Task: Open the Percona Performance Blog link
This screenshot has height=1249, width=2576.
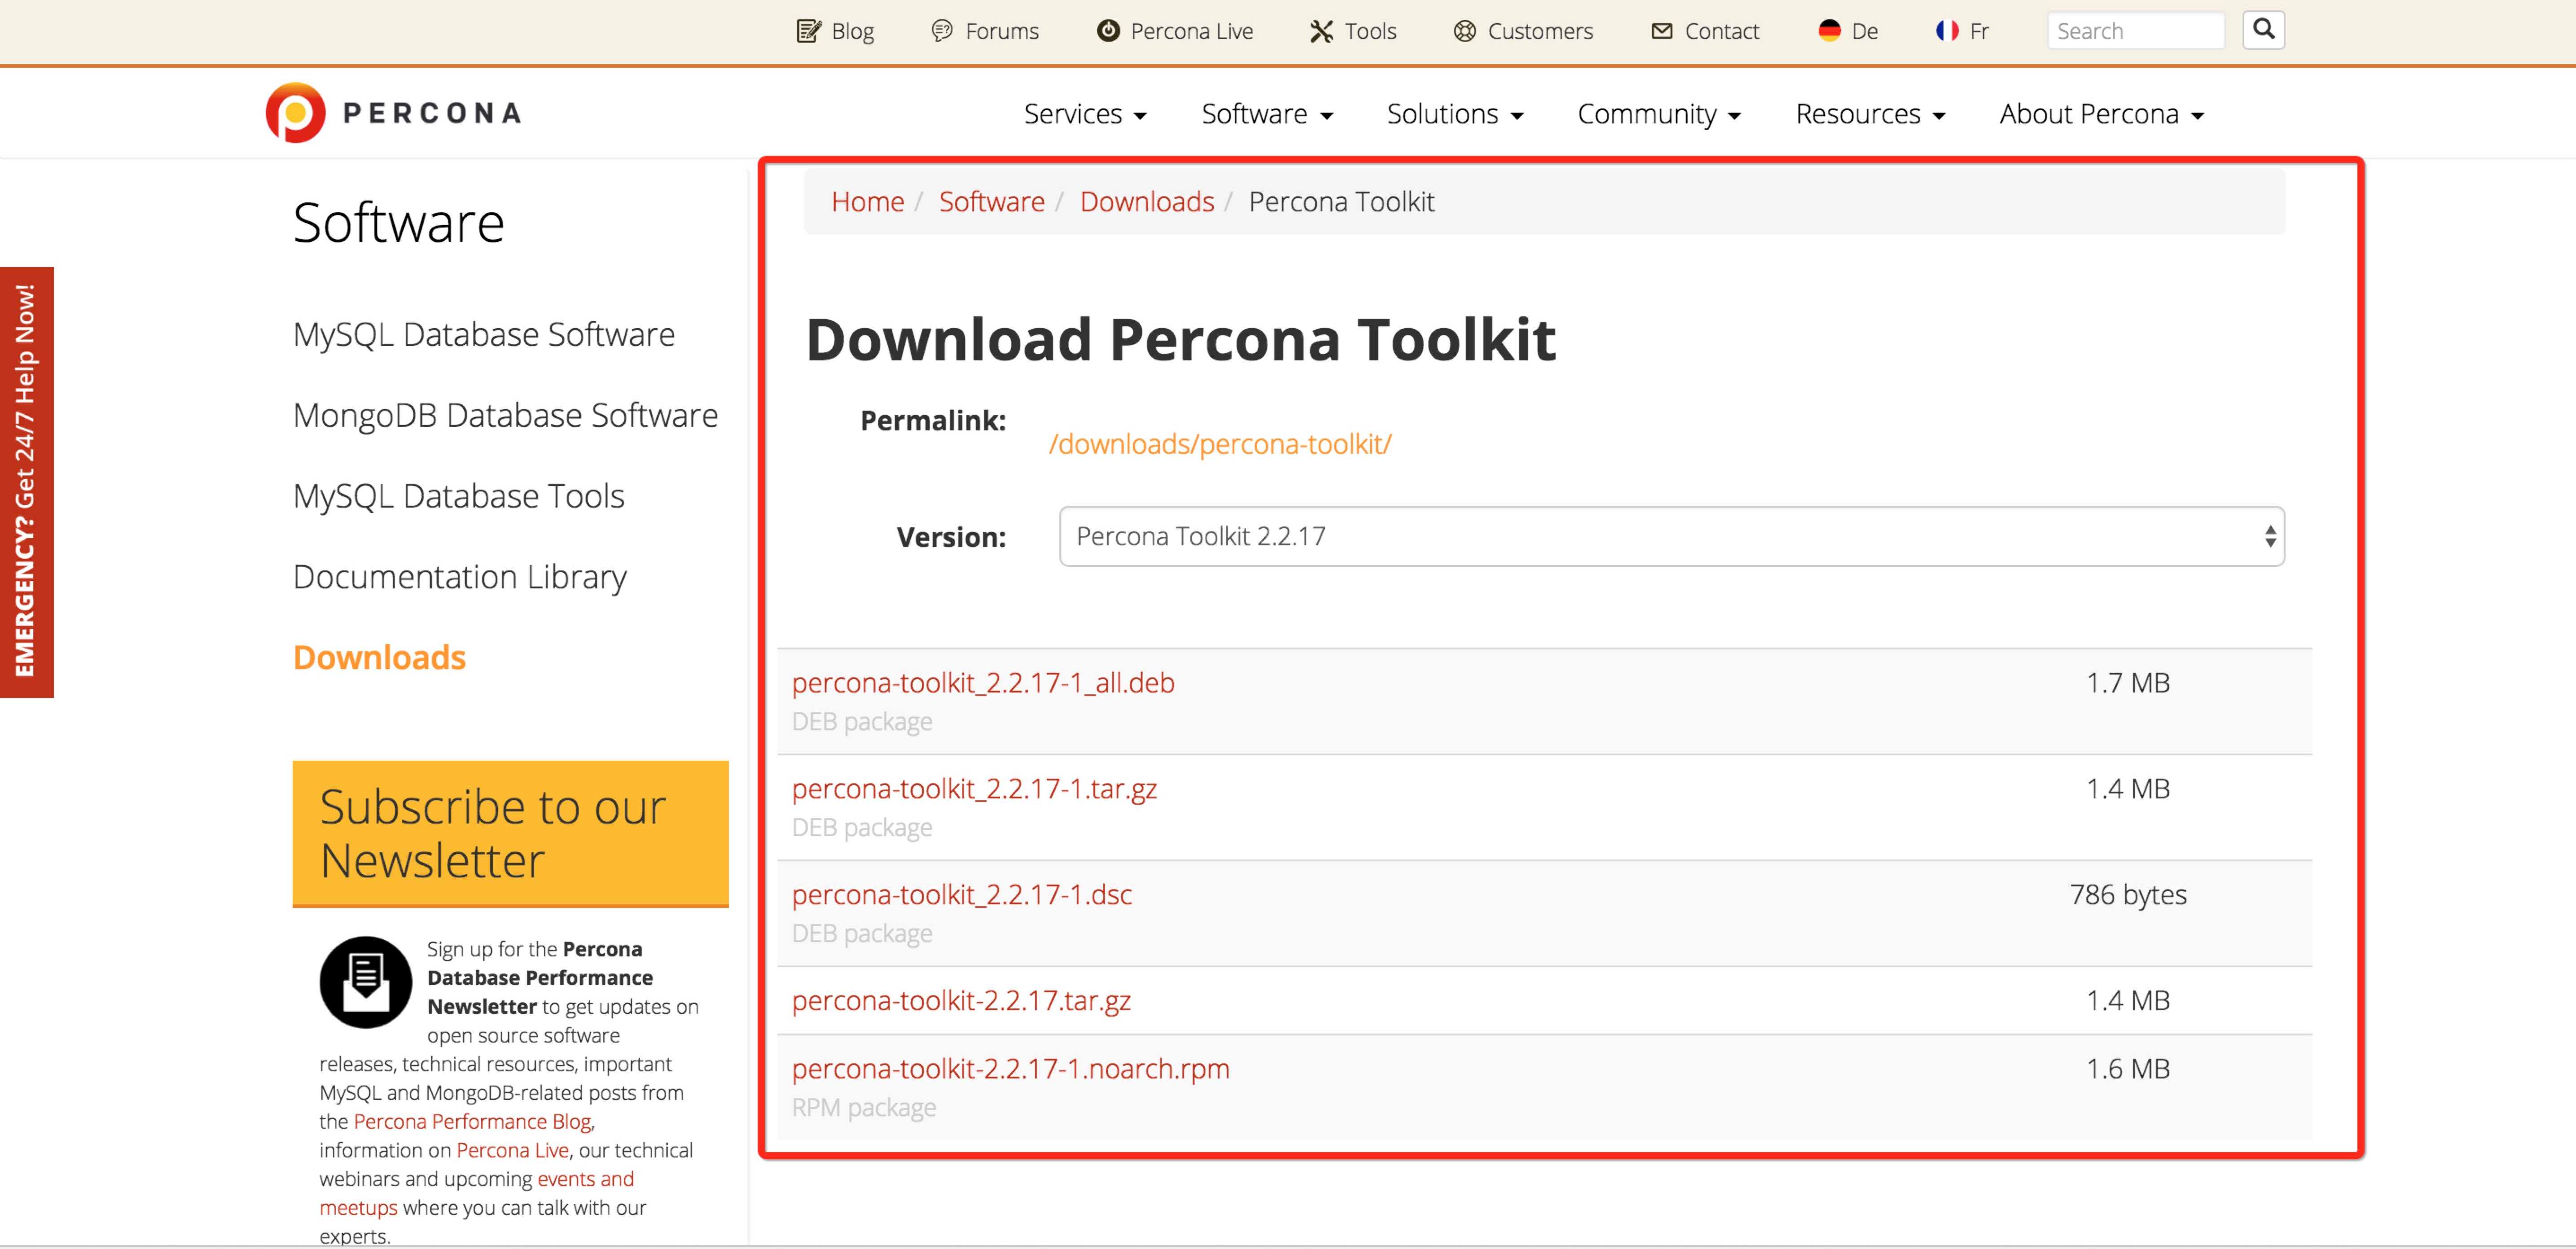Action: point(472,1122)
